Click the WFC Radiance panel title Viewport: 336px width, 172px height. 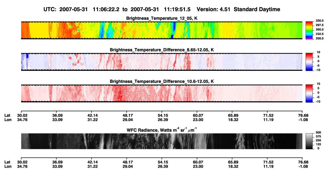click(x=162, y=130)
